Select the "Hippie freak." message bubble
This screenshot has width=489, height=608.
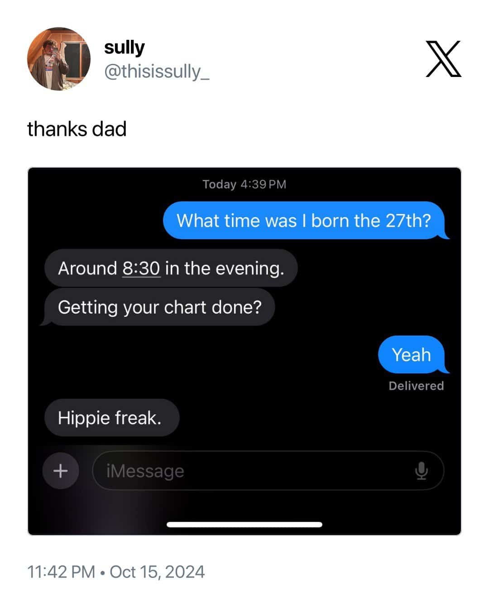tap(110, 418)
